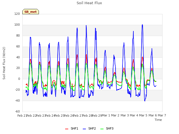Click the x-axis title Time
Viewport: 179px width, 134px height.
(x=158, y=120)
